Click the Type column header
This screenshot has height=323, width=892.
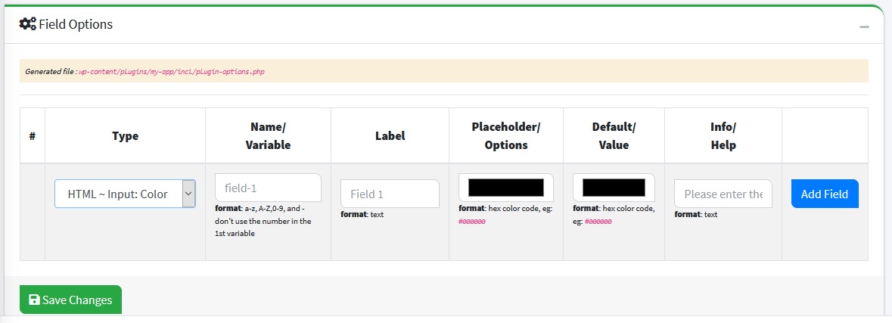pos(125,136)
